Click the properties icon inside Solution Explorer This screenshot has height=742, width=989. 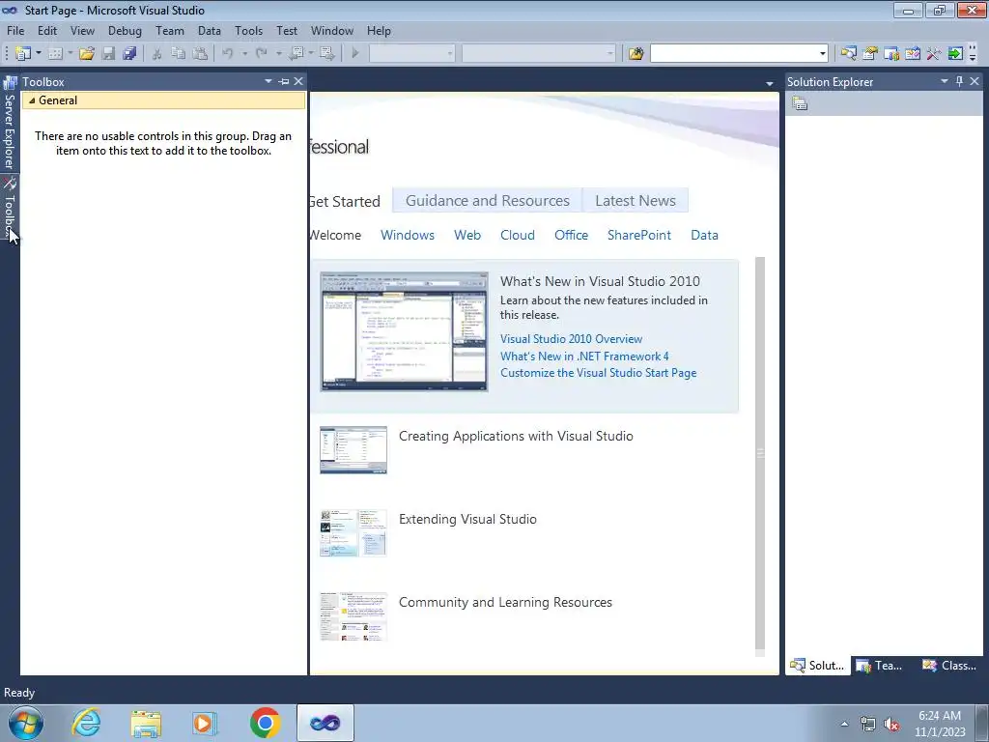(800, 103)
